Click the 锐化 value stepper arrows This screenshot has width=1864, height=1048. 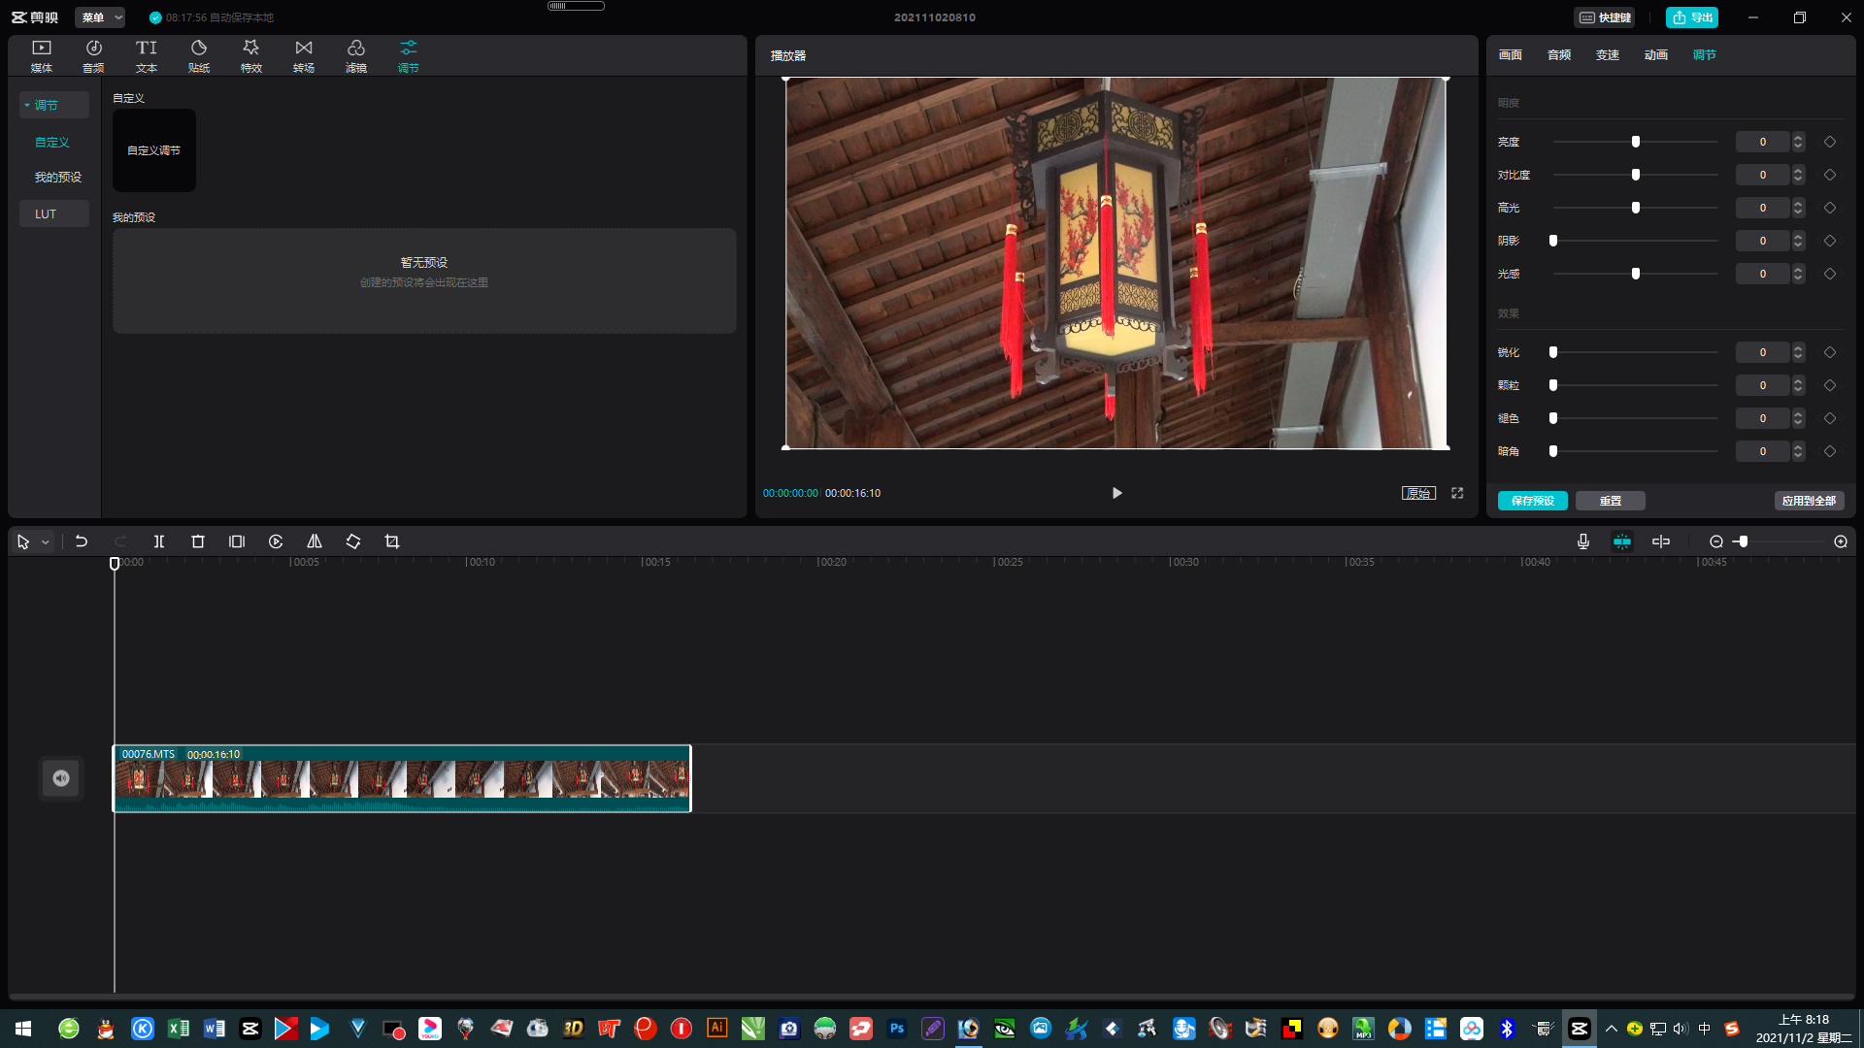click(x=1798, y=352)
